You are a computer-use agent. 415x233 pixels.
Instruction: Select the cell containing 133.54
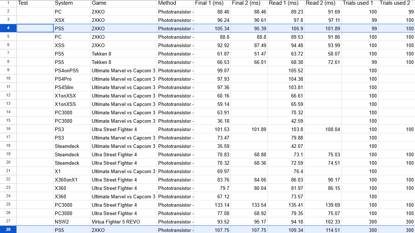249,205
